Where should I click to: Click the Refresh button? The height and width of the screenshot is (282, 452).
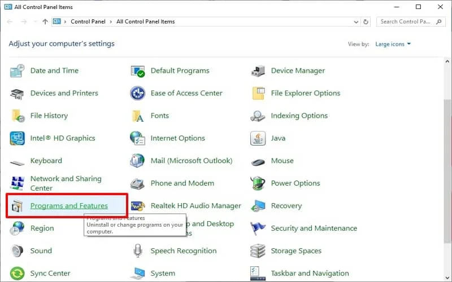tap(366, 22)
